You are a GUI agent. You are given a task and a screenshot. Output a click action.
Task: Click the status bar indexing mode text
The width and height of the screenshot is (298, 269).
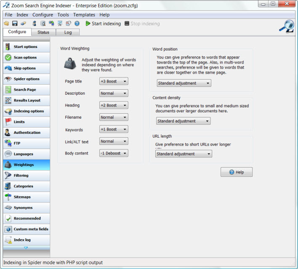coord(53,263)
